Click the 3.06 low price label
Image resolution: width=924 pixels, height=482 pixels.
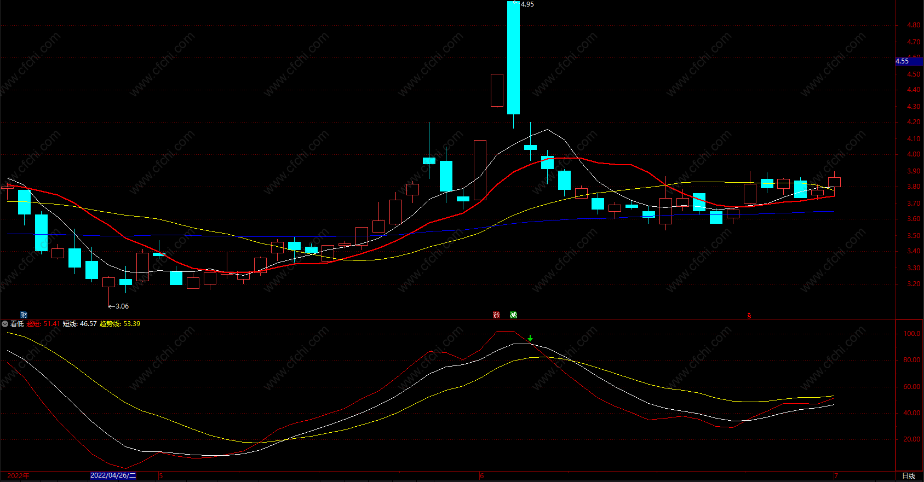point(122,306)
